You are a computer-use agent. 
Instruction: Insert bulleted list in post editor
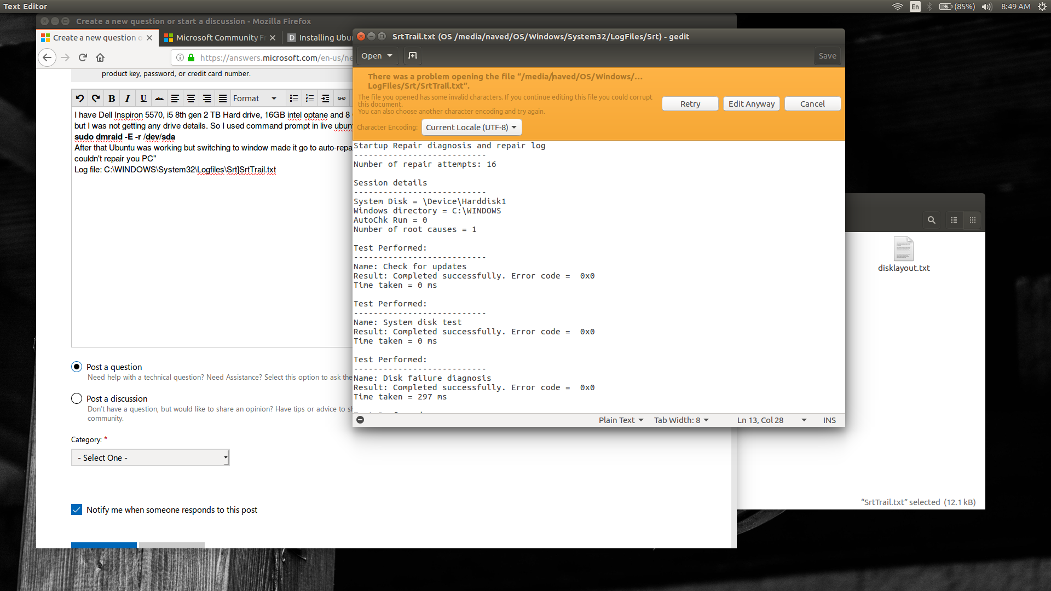click(294, 99)
